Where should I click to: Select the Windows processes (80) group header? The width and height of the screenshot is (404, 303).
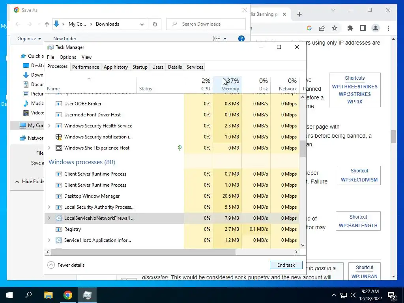point(82,162)
